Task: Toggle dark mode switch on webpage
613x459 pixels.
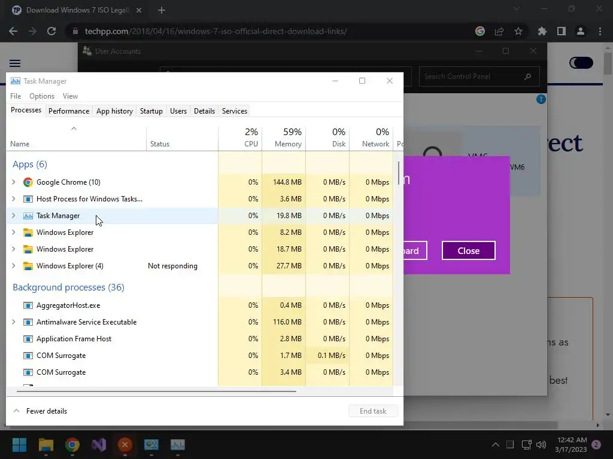Action: coord(581,63)
